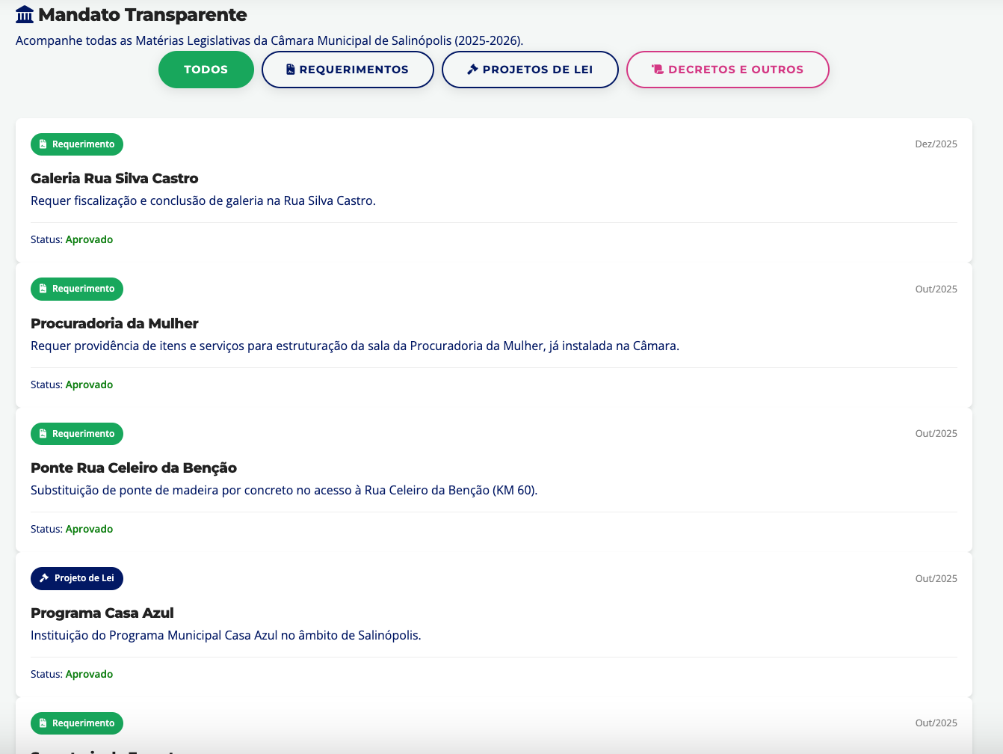Click the Aprovado status under Galeria Rua Silva Castro

pos(89,239)
